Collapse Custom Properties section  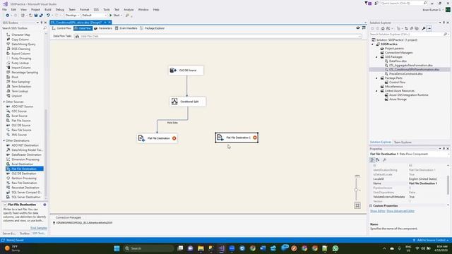[x=371, y=205]
